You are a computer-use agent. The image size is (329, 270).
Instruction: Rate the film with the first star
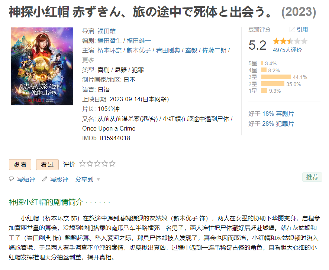pos(83,164)
